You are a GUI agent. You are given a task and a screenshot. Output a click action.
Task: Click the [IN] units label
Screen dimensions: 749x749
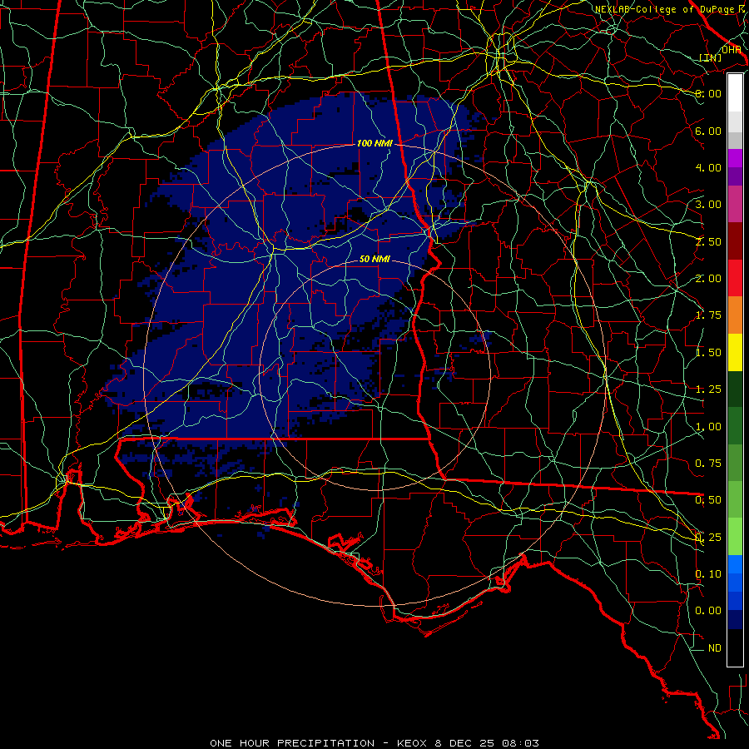click(x=711, y=57)
